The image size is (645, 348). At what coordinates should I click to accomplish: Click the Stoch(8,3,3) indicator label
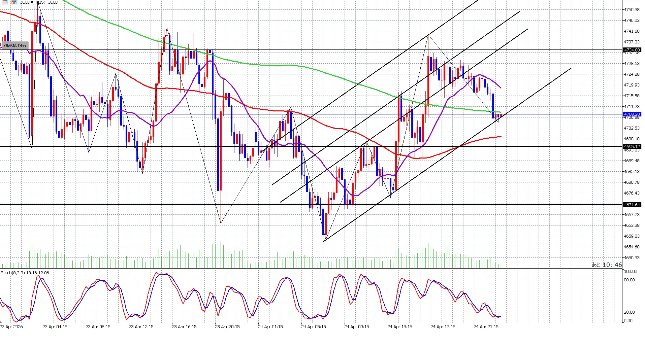(x=25, y=273)
